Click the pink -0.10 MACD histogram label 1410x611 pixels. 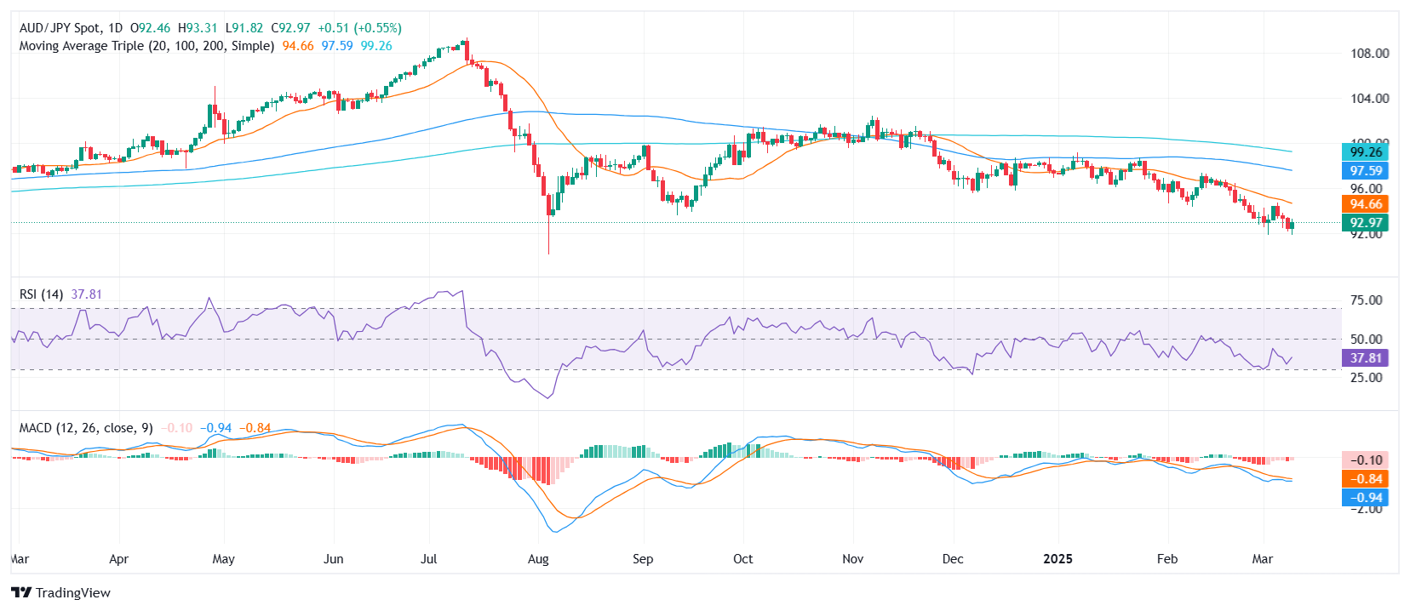pyautogui.click(x=1365, y=460)
